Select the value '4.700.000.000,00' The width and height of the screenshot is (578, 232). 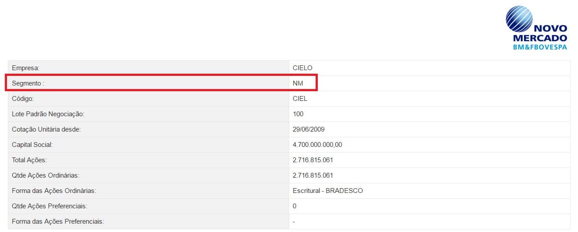point(317,145)
